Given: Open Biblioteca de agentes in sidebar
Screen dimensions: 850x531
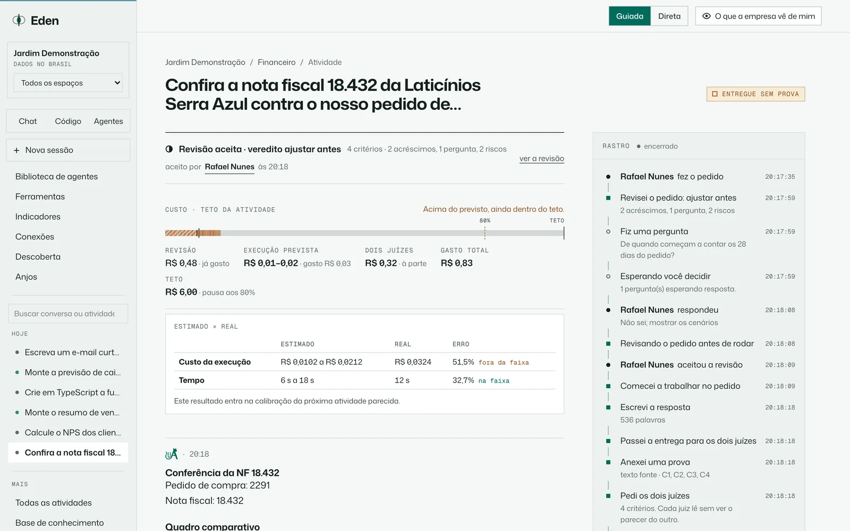Looking at the screenshot, I should click(x=56, y=176).
